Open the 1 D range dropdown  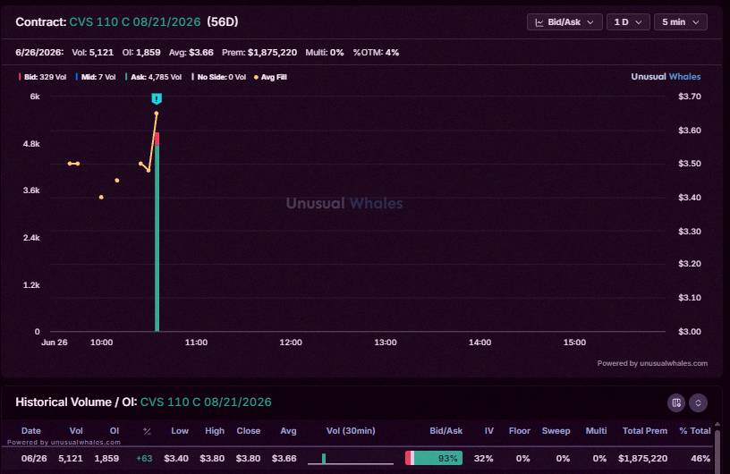(628, 21)
